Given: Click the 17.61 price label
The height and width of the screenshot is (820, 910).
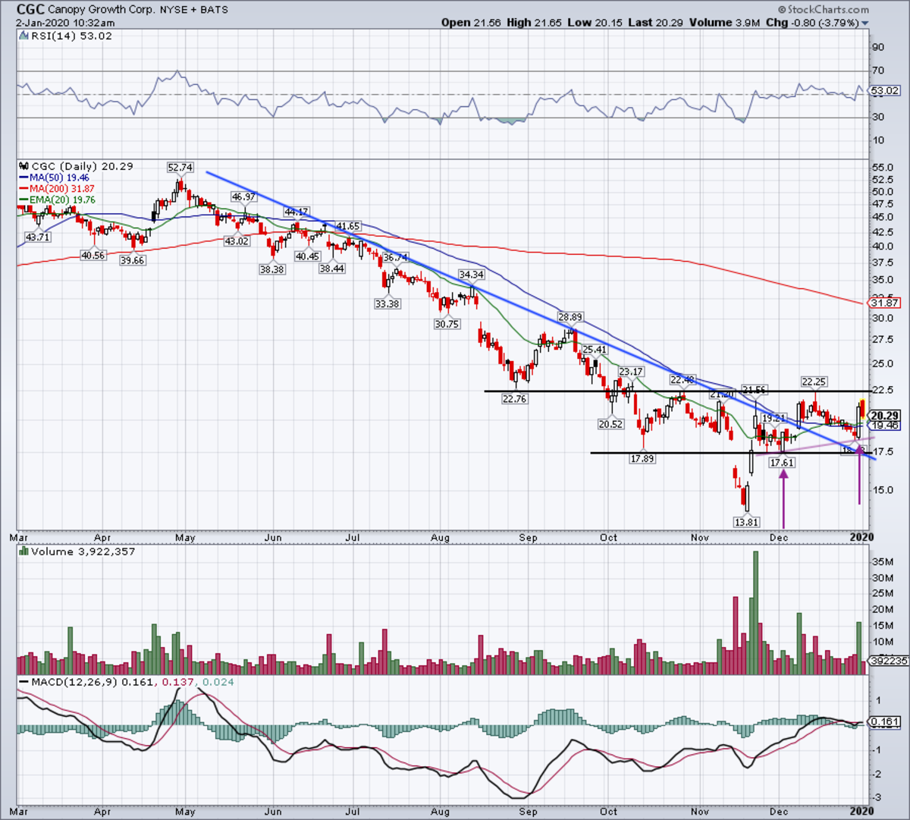Looking at the screenshot, I should [x=781, y=462].
